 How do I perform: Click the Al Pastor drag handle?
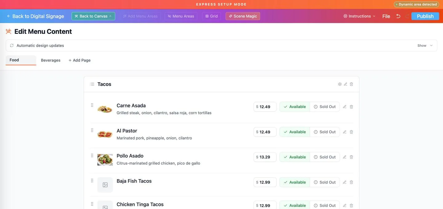92,130
